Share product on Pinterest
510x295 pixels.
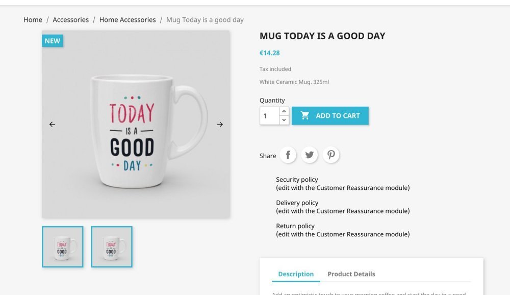click(331, 155)
